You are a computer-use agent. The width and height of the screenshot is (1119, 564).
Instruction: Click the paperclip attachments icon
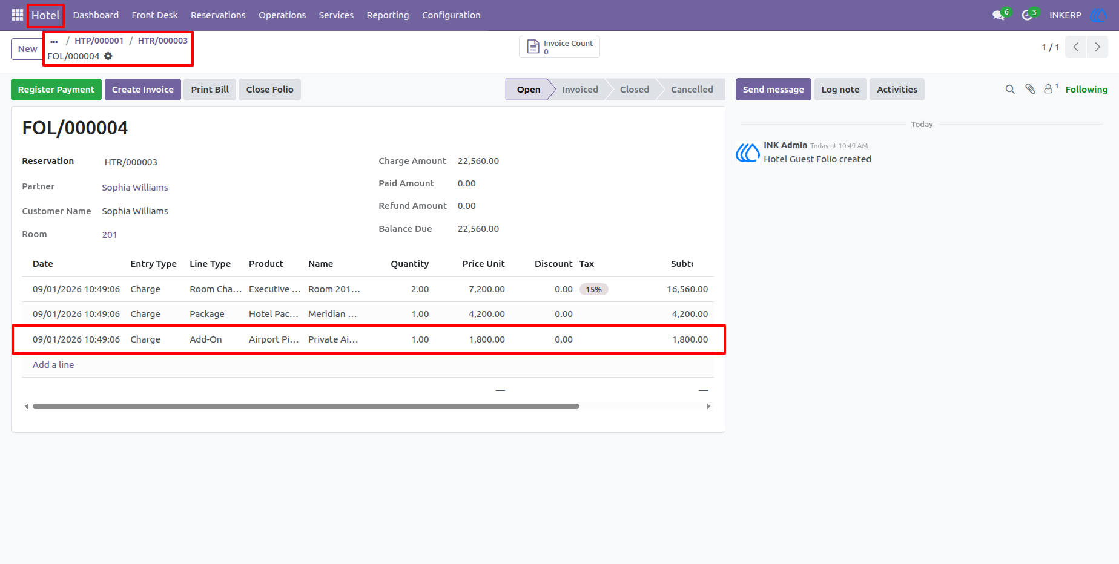click(x=1030, y=89)
